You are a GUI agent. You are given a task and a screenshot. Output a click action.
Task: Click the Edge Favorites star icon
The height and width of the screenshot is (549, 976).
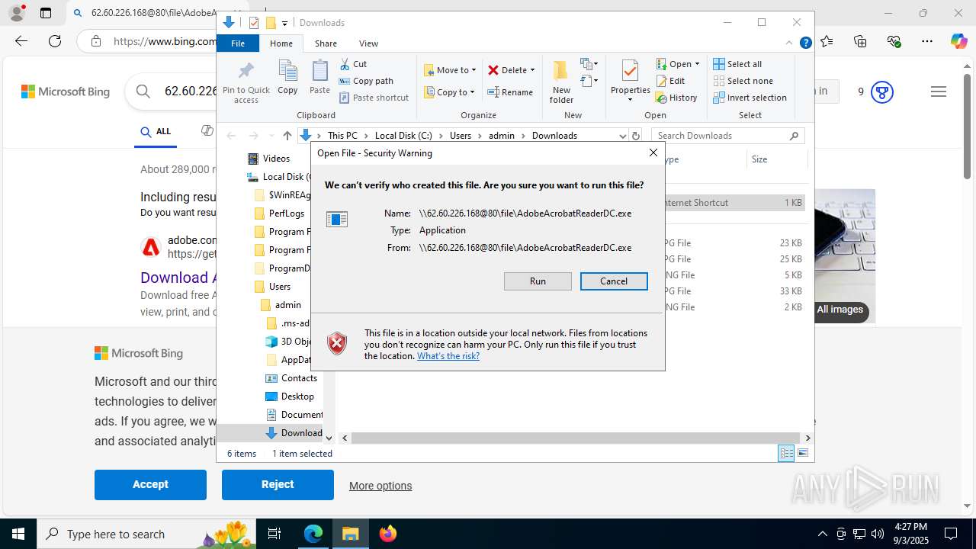pyautogui.click(x=827, y=41)
